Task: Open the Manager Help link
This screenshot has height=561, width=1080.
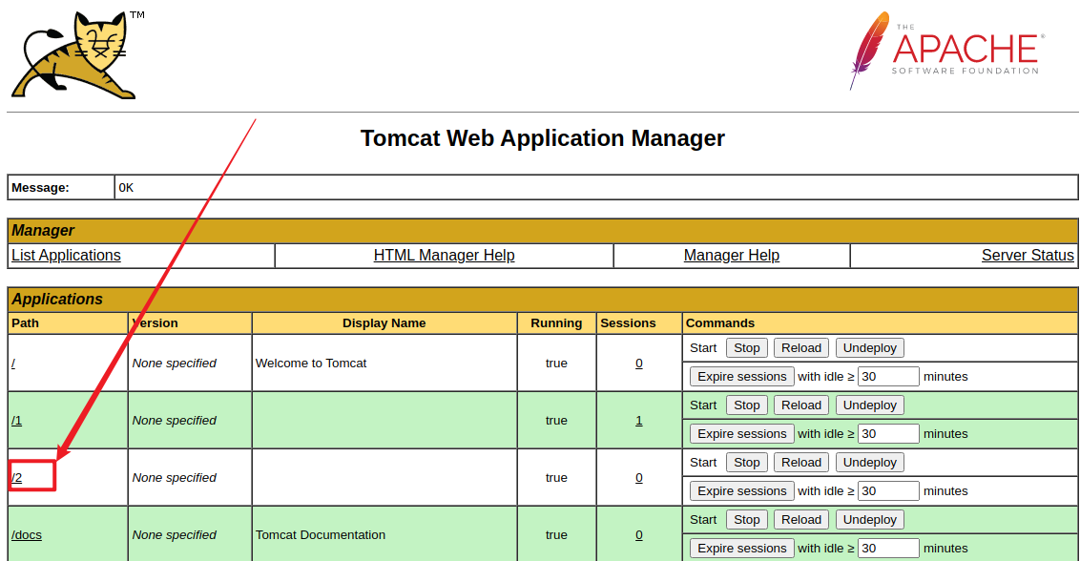Action: [x=732, y=255]
